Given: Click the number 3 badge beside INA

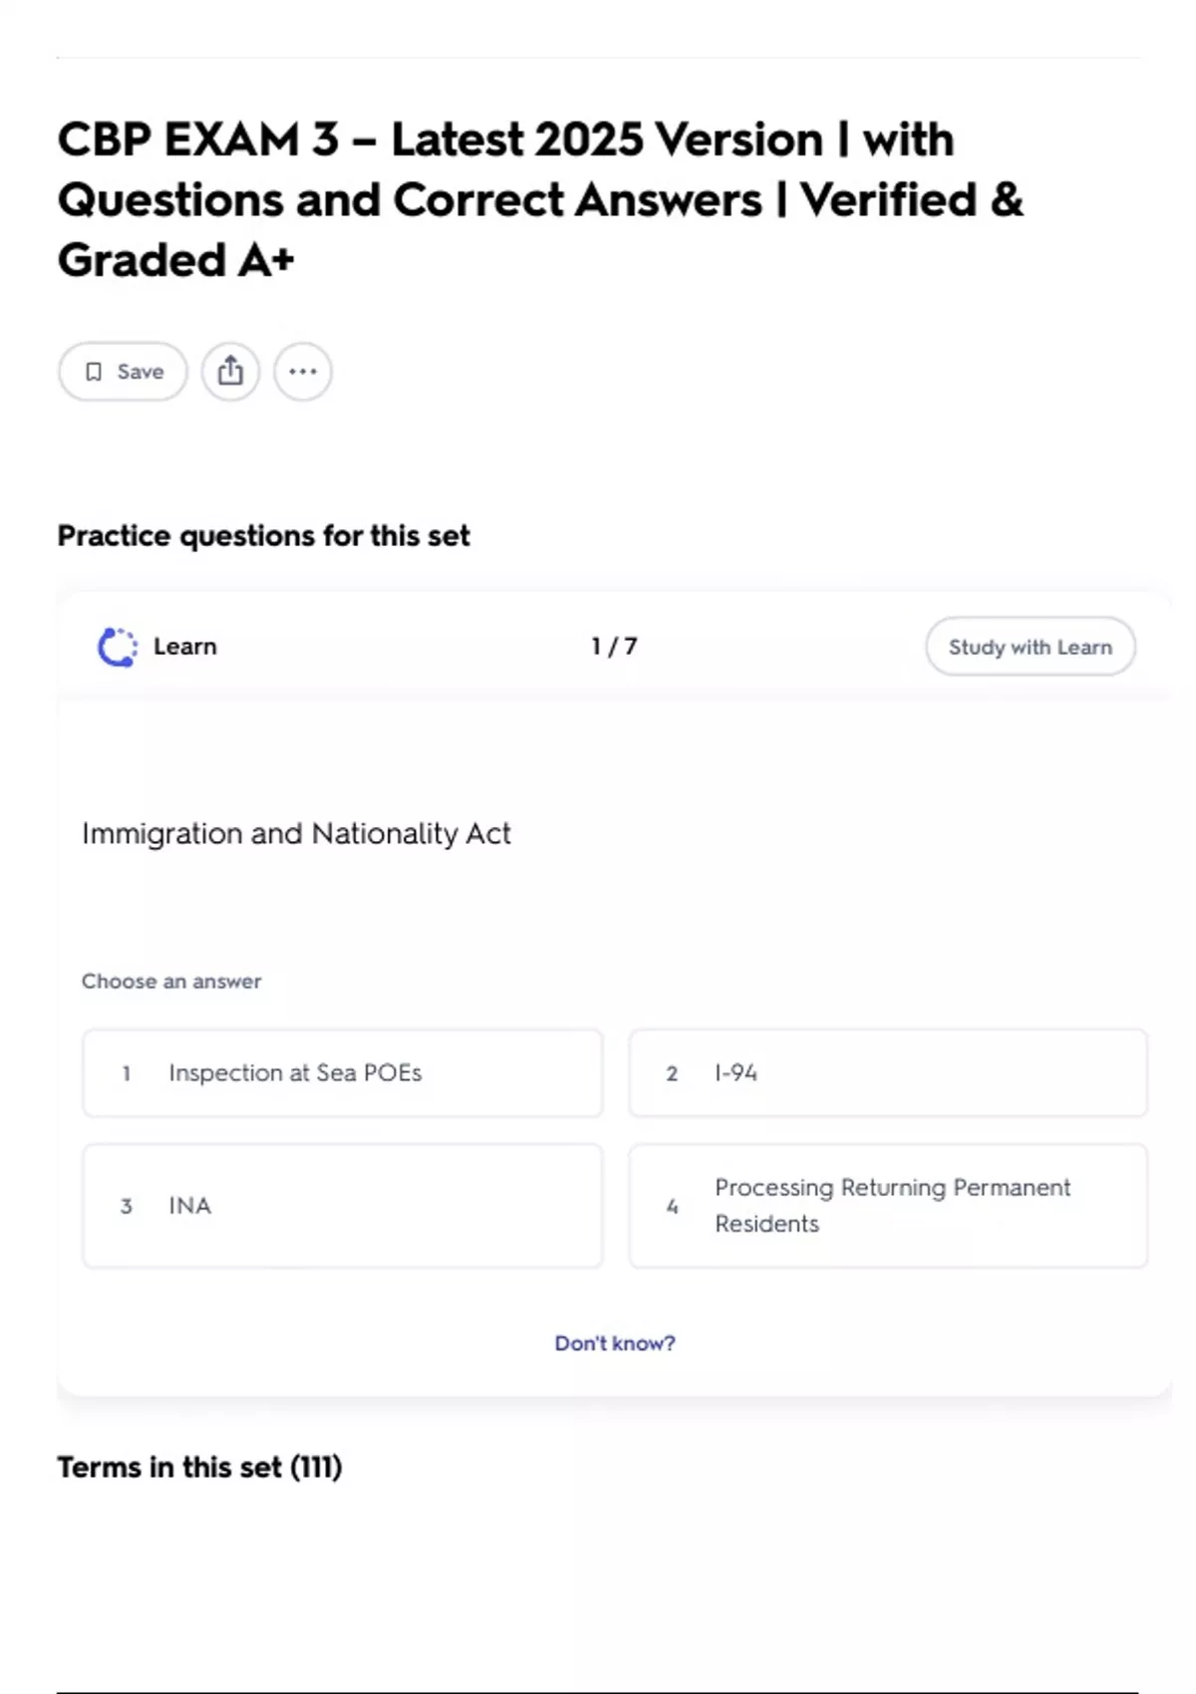Looking at the screenshot, I should tap(127, 1206).
